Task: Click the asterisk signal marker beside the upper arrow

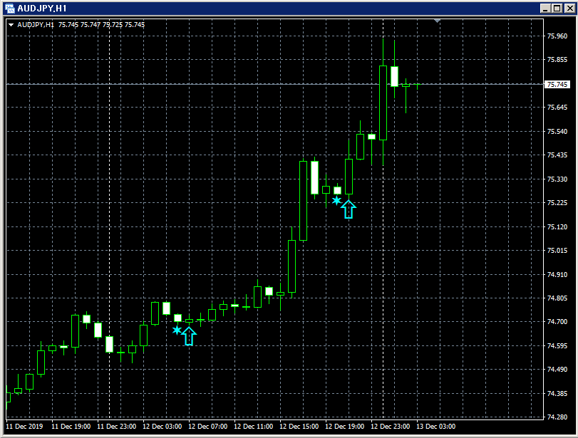Action: coord(336,202)
